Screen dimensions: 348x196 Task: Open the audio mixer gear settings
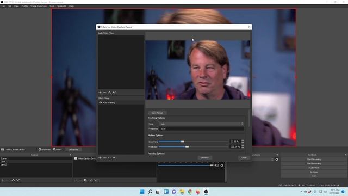[x=222, y=166]
